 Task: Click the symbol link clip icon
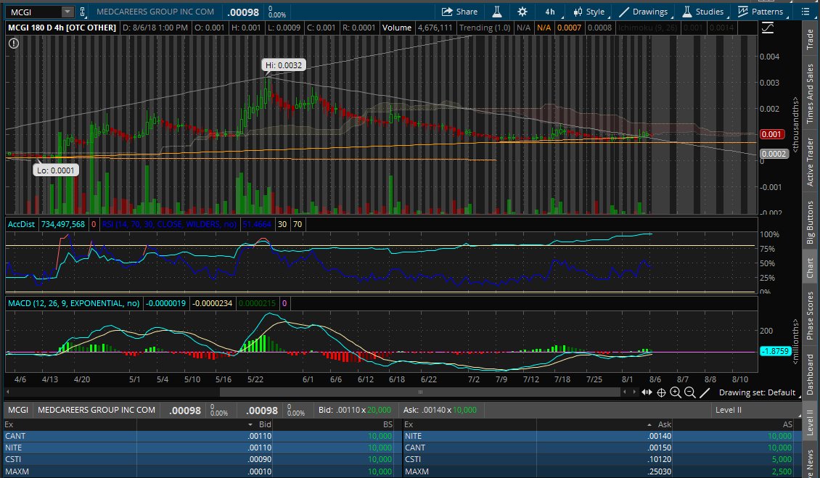pos(83,12)
